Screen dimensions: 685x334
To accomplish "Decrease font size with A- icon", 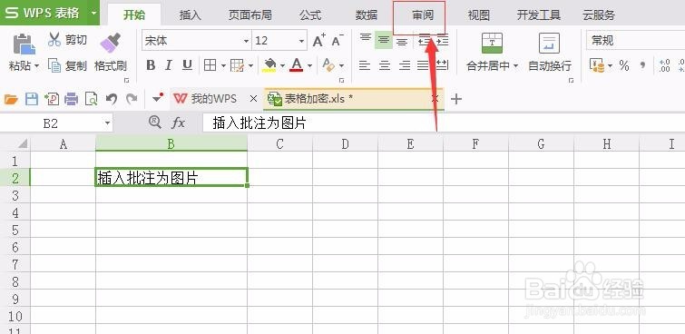I will tap(338, 40).
